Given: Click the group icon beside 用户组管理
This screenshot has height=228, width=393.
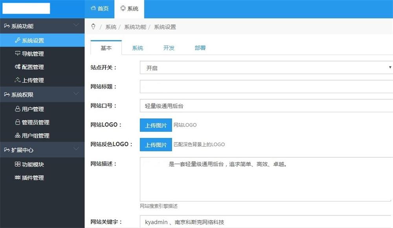Looking at the screenshot, I should (18, 136).
